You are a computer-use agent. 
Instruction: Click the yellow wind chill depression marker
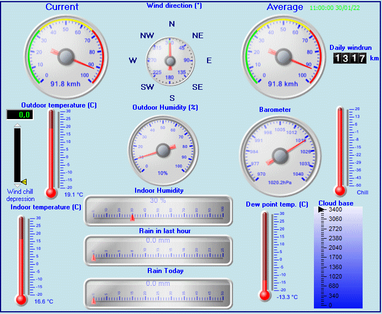coord(24,182)
